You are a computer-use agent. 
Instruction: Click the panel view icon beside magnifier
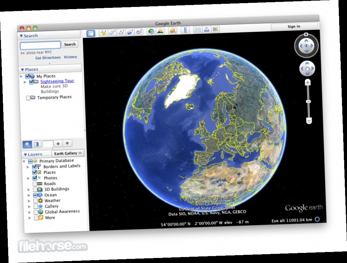point(37,144)
